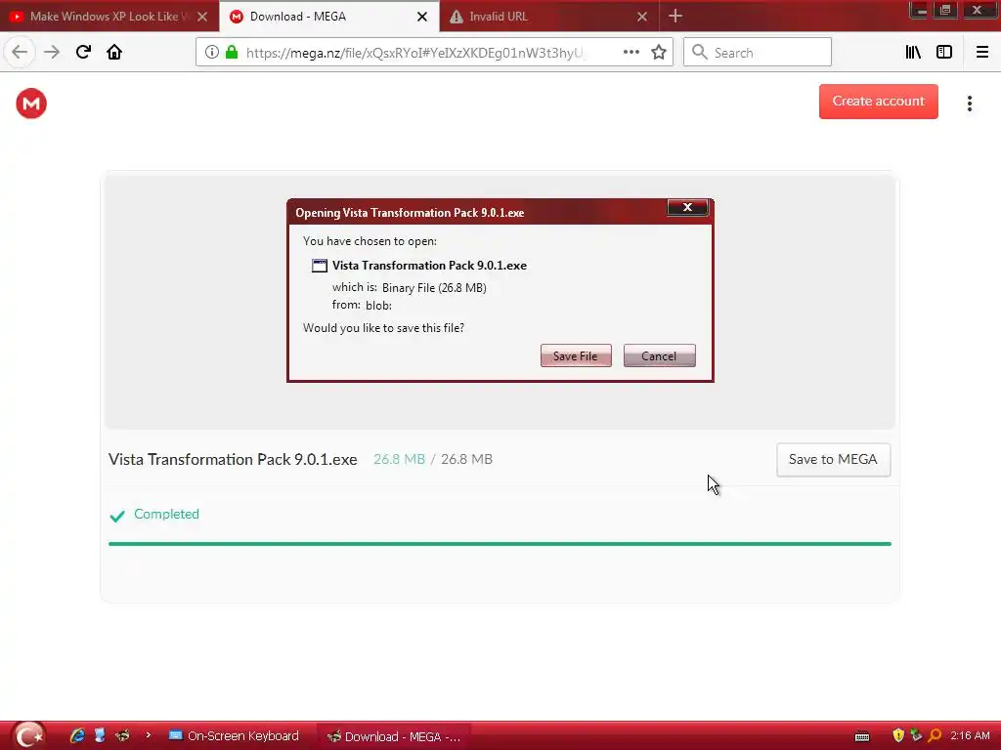Click the Completed status text
Screen dimensions: 1001x750
point(166,514)
